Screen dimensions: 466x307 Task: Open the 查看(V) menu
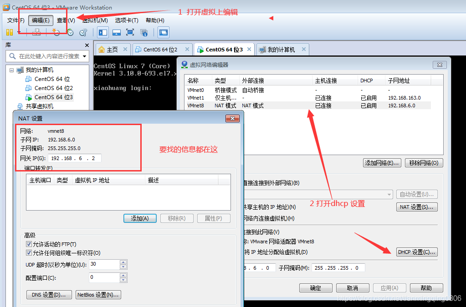[66, 20]
